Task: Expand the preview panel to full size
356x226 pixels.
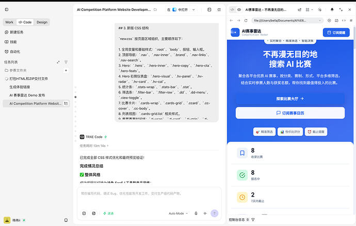Action: [x=341, y=10]
